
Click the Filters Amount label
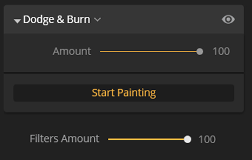(65, 139)
